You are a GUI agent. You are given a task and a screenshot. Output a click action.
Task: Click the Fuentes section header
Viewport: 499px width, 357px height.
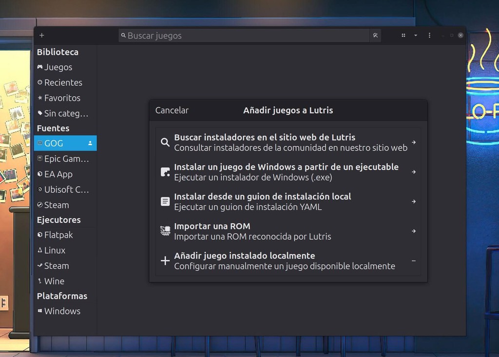click(53, 128)
